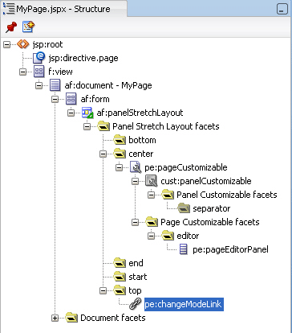Image resolution: width=292 pixels, height=333 pixels.
Task: Collapse the pe:pageCustomizable node
Action: pyautogui.click(x=120, y=167)
